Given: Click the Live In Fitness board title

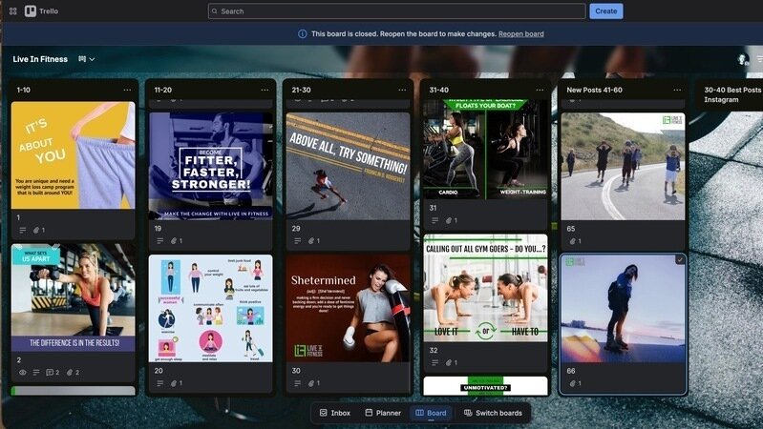Looking at the screenshot, I should click(x=40, y=59).
